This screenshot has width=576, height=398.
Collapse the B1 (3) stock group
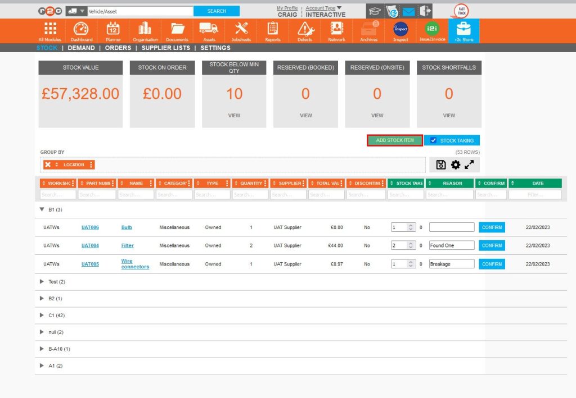click(x=42, y=209)
